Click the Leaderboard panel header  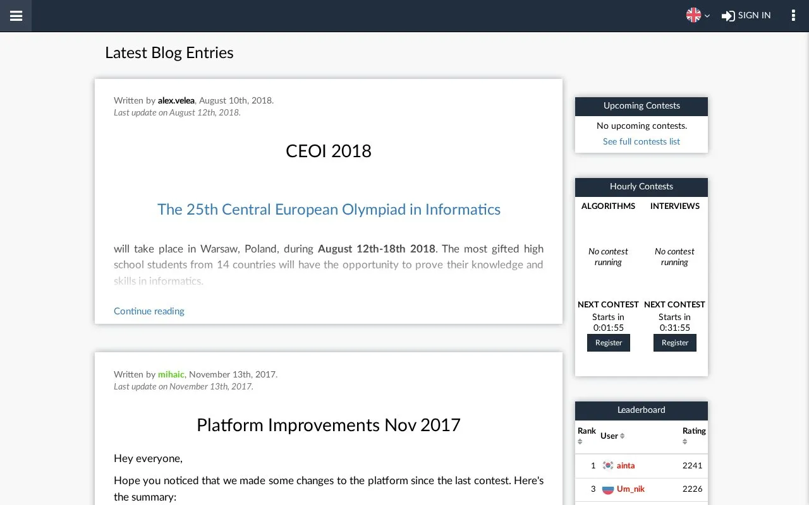pyautogui.click(x=642, y=410)
